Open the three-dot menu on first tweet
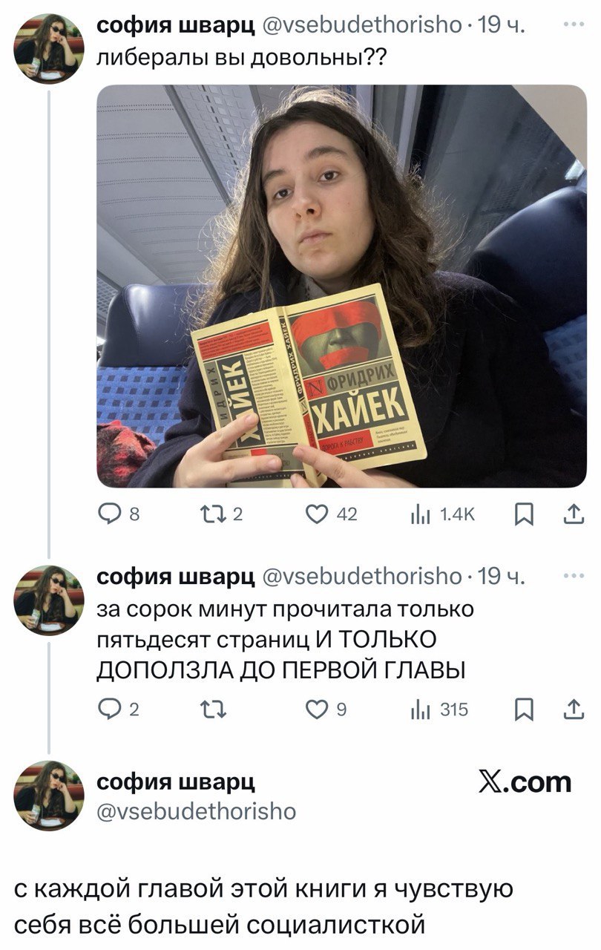 (x=574, y=25)
